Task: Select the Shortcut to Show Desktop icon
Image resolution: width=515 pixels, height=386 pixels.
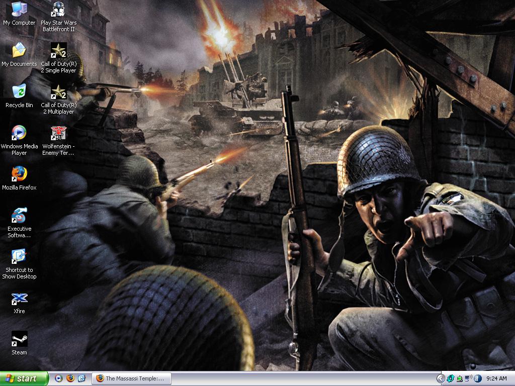Action: pyautogui.click(x=19, y=264)
